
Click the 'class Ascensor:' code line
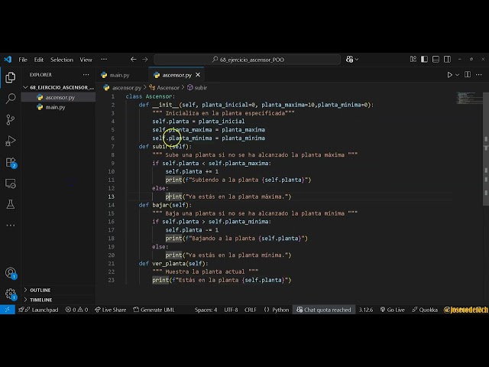coord(151,96)
